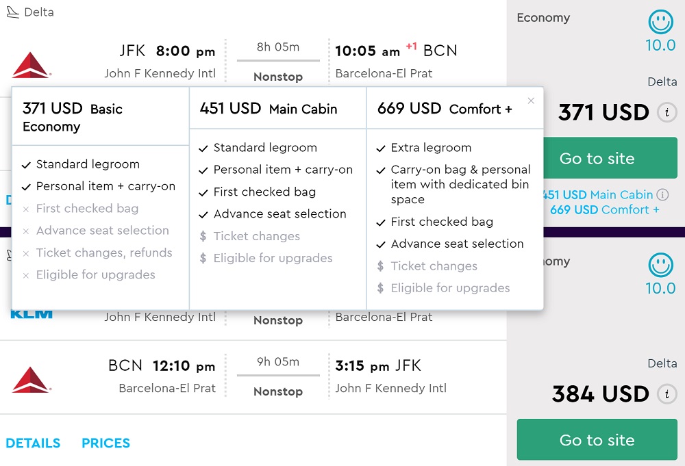
Task: Click the Nonstop label on the 9h 05m flight
Action: point(278,391)
